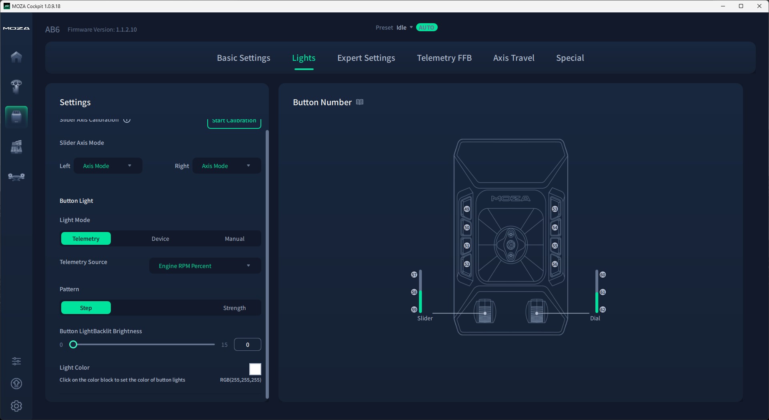Set Light Mode to Telemetry
Screen dimensions: 769x420
pyautogui.click(x=86, y=239)
